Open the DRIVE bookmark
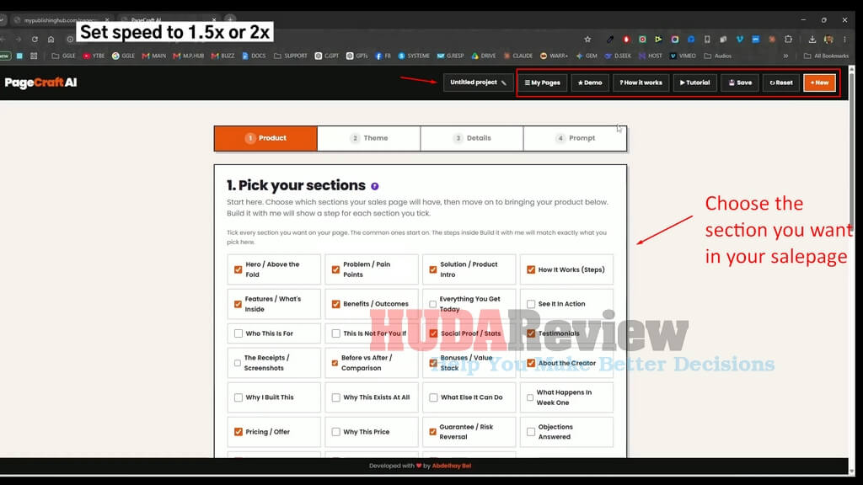The image size is (863, 485). point(483,56)
